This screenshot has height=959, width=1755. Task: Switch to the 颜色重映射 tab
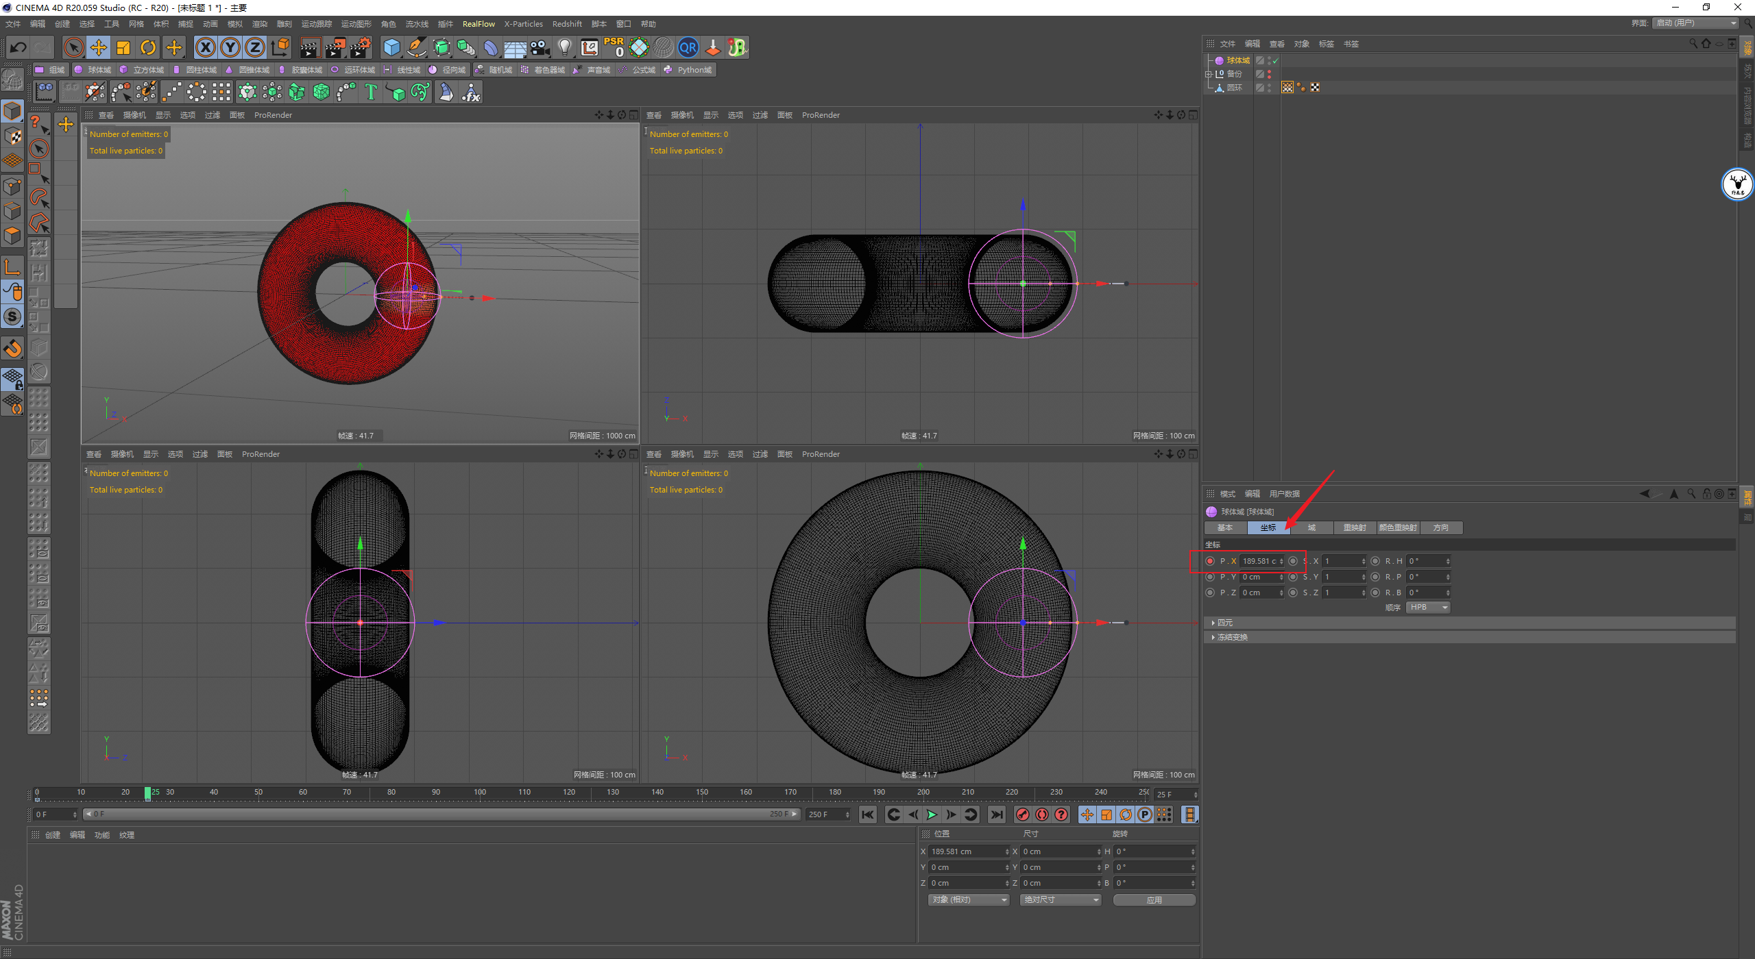(1398, 527)
